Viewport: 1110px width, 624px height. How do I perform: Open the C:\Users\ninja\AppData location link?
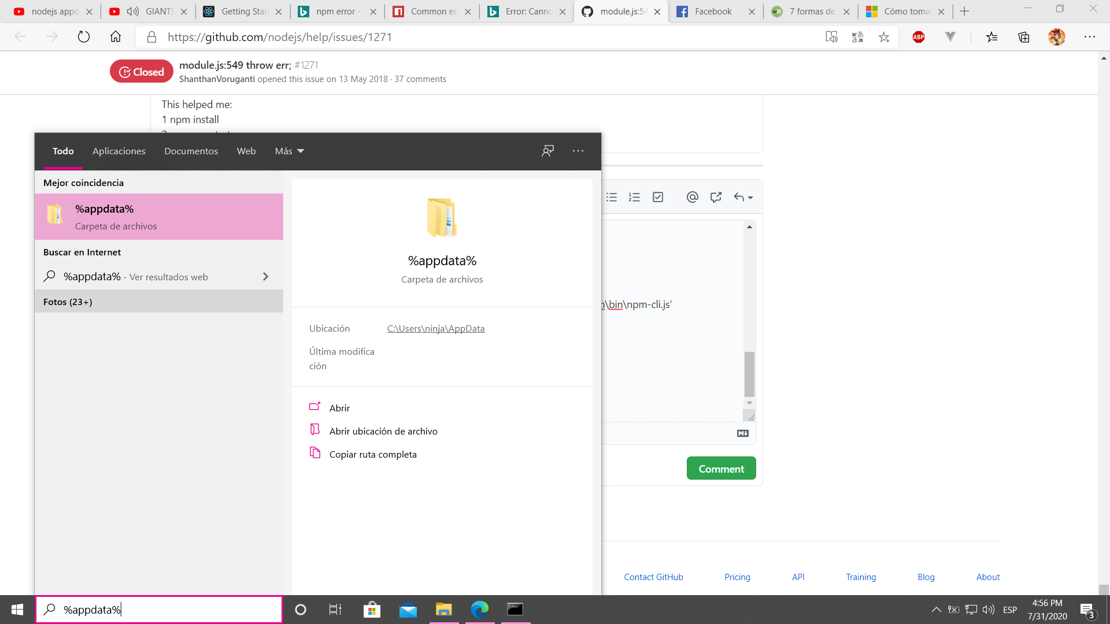click(x=436, y=328)
